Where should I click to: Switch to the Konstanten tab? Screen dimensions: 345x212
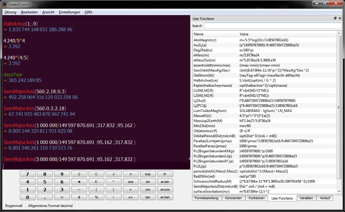click(x=233, y=198)
